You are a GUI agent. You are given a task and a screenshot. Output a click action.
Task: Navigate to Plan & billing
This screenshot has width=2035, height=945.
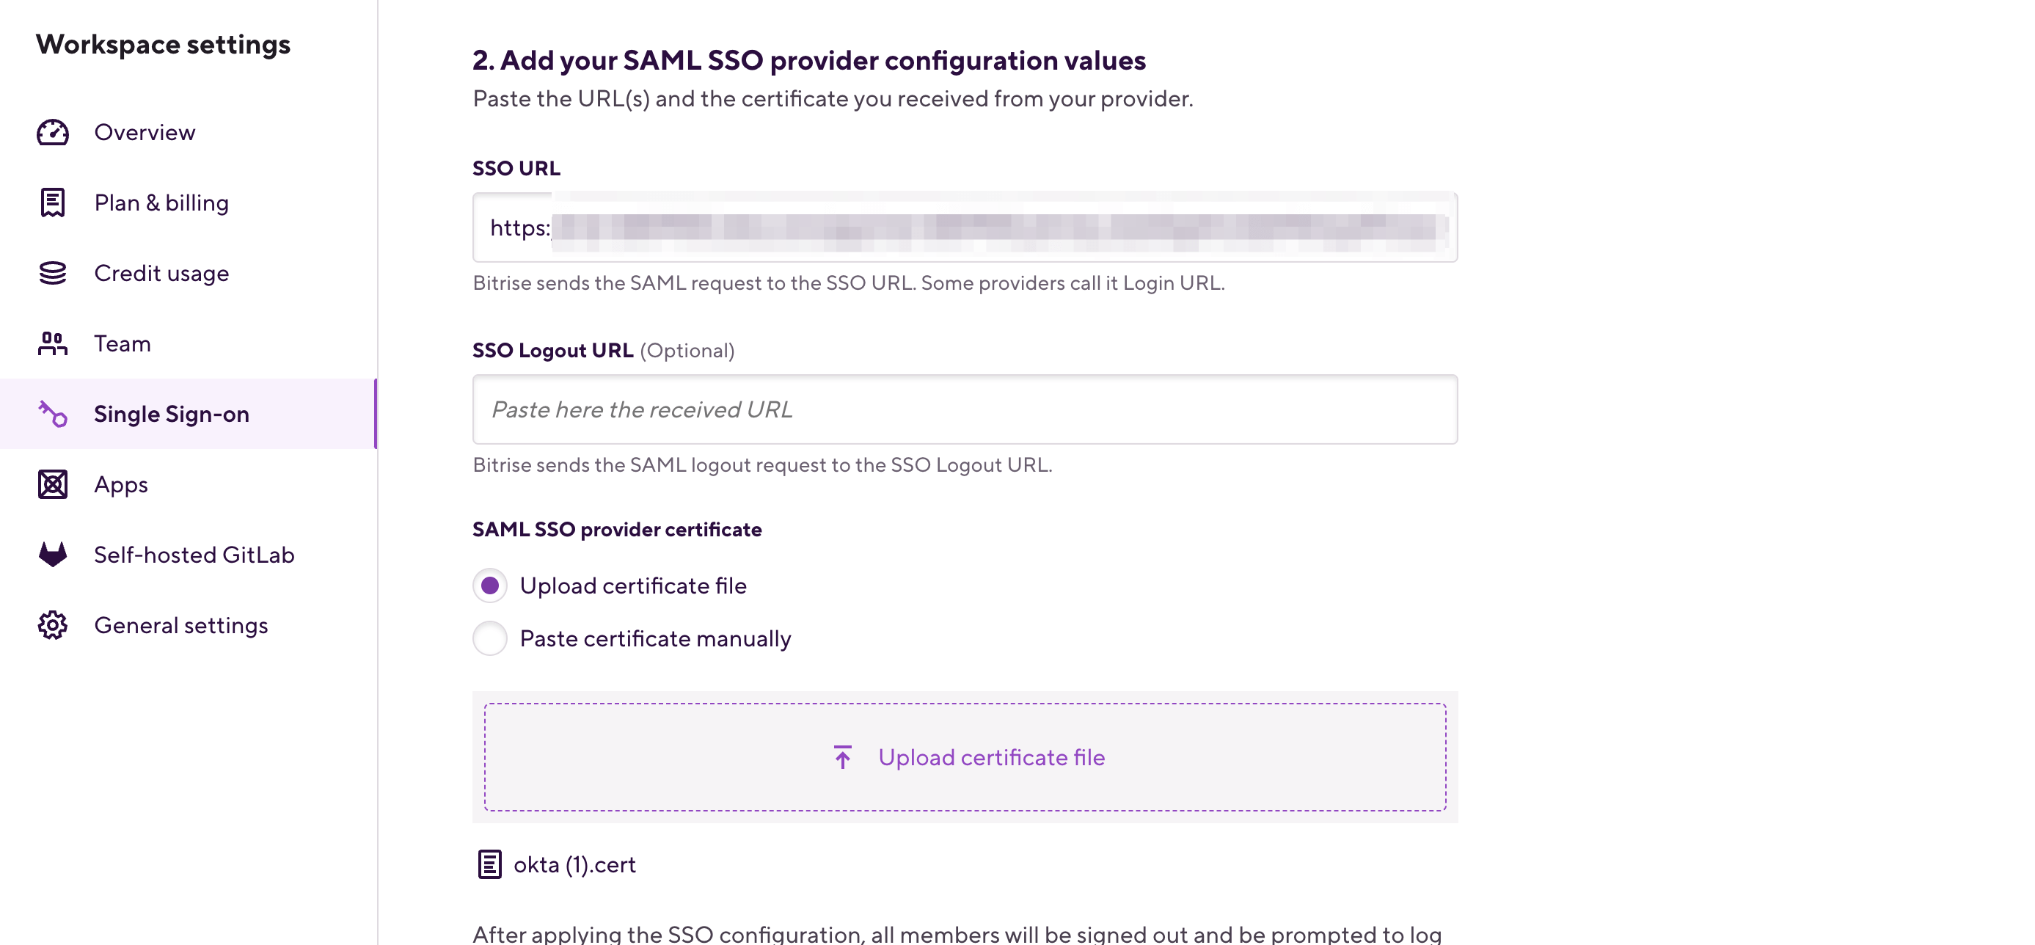point(161,202)
